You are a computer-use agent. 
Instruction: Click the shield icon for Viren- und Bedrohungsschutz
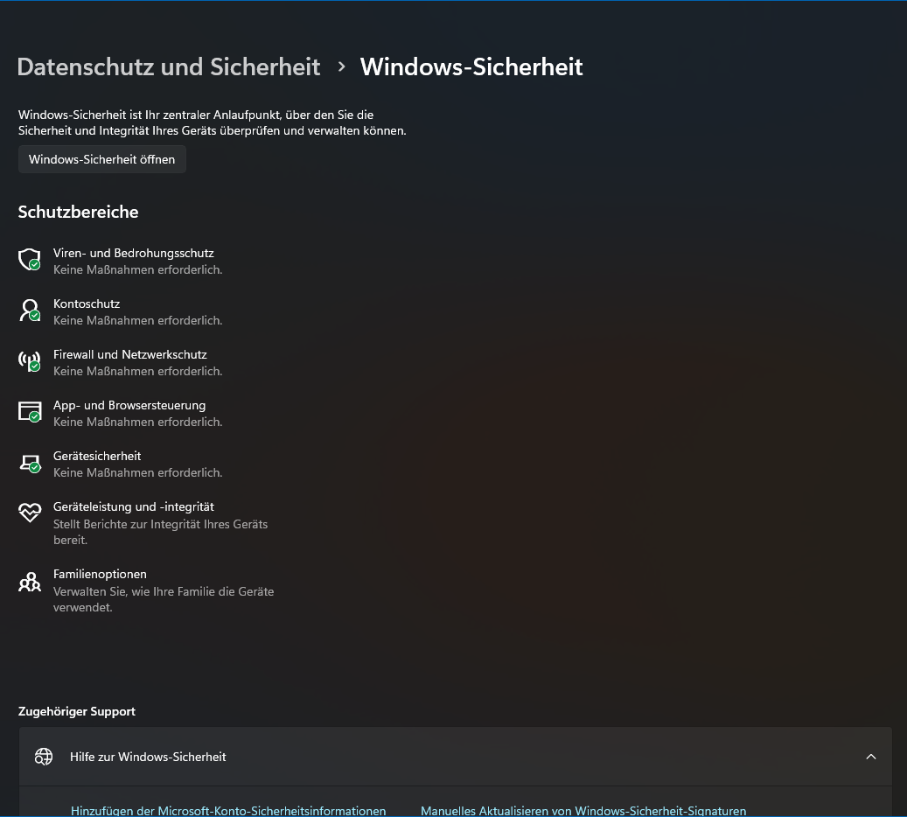pos(30,260)
